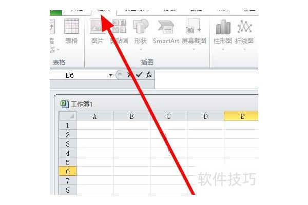Open the 折线图 line chart menu

pyautogui.click(x=244, y=34)
